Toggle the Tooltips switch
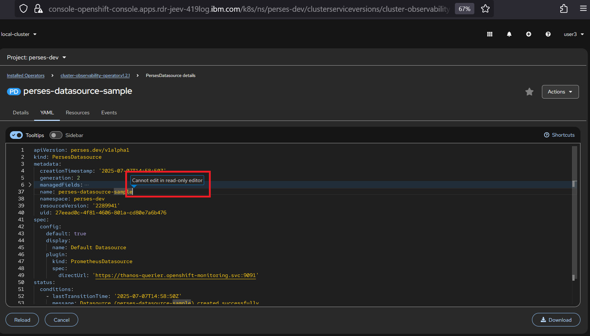This screenshot has width=590, height=336. coord(16,135)
